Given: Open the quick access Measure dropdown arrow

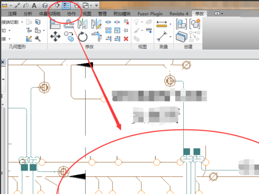Looking at the screenshot, I should 11,6.
